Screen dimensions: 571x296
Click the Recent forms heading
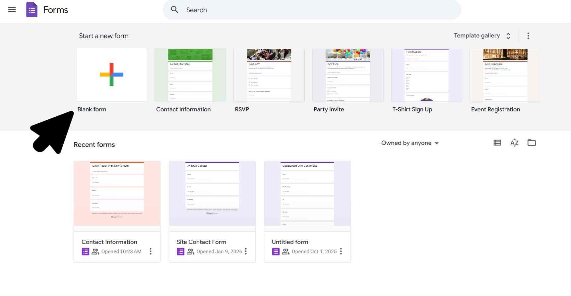(94, 145)
